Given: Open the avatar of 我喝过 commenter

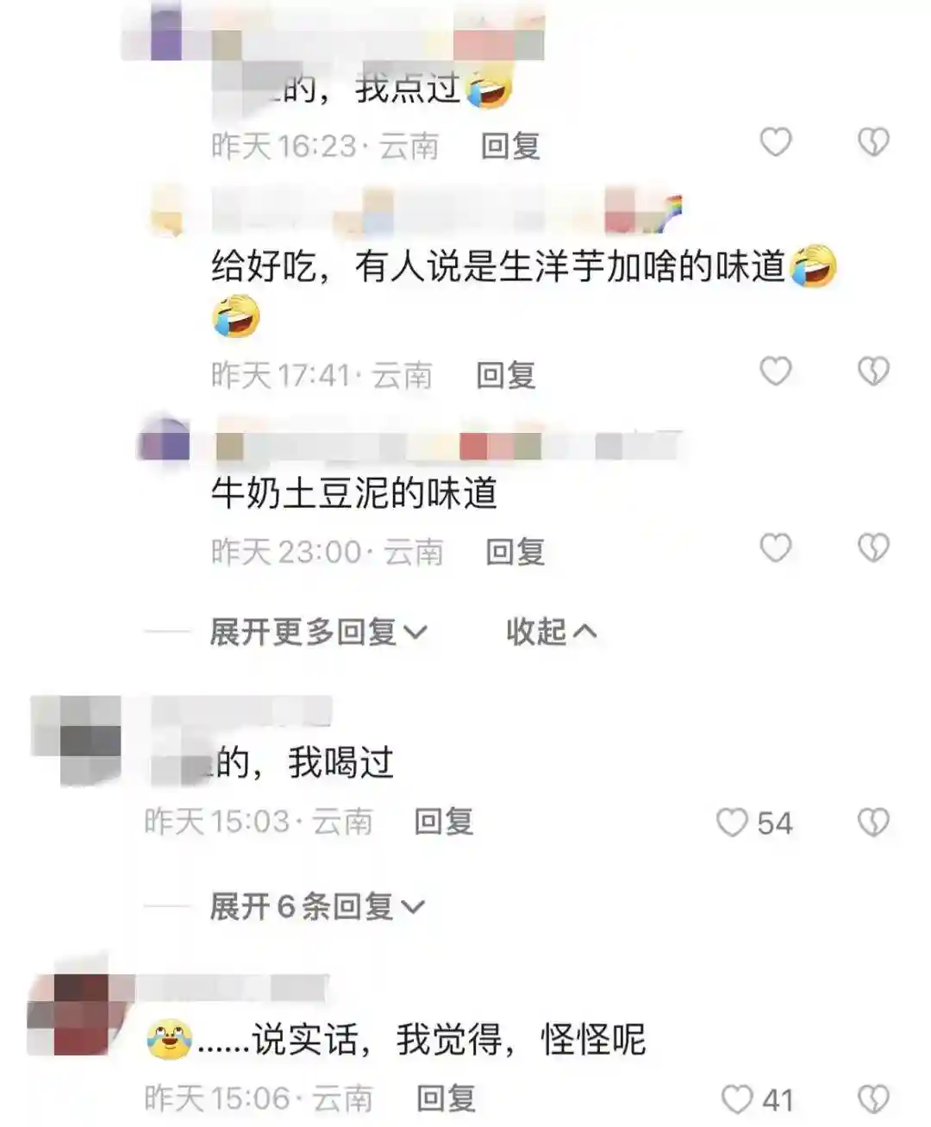Looking at the screenshot, I should point(76,740).
